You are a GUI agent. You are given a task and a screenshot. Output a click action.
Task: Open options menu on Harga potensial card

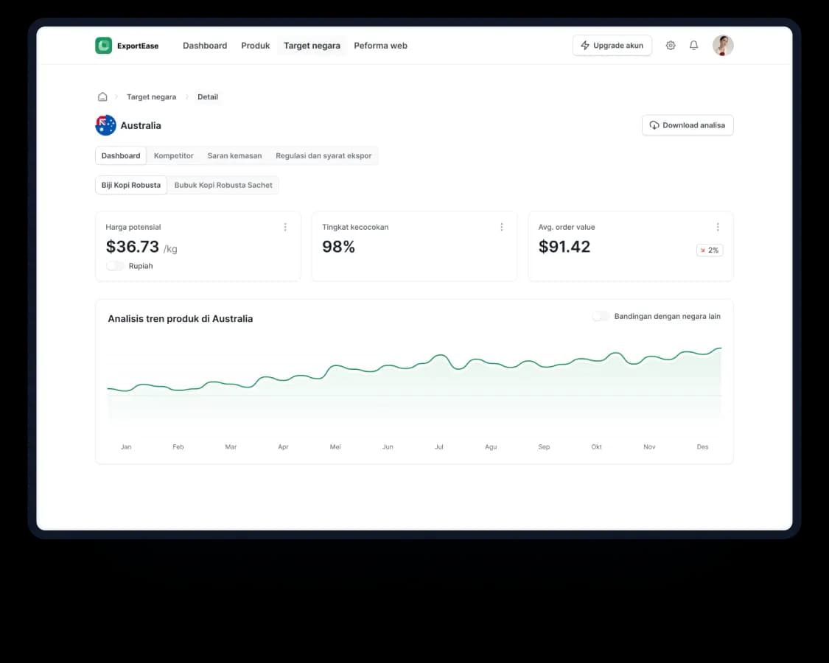click(285, 227)
